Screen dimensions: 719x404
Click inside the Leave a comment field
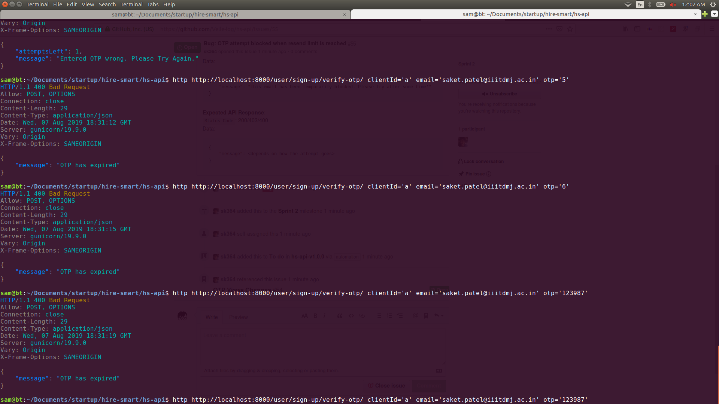[322, 346]
